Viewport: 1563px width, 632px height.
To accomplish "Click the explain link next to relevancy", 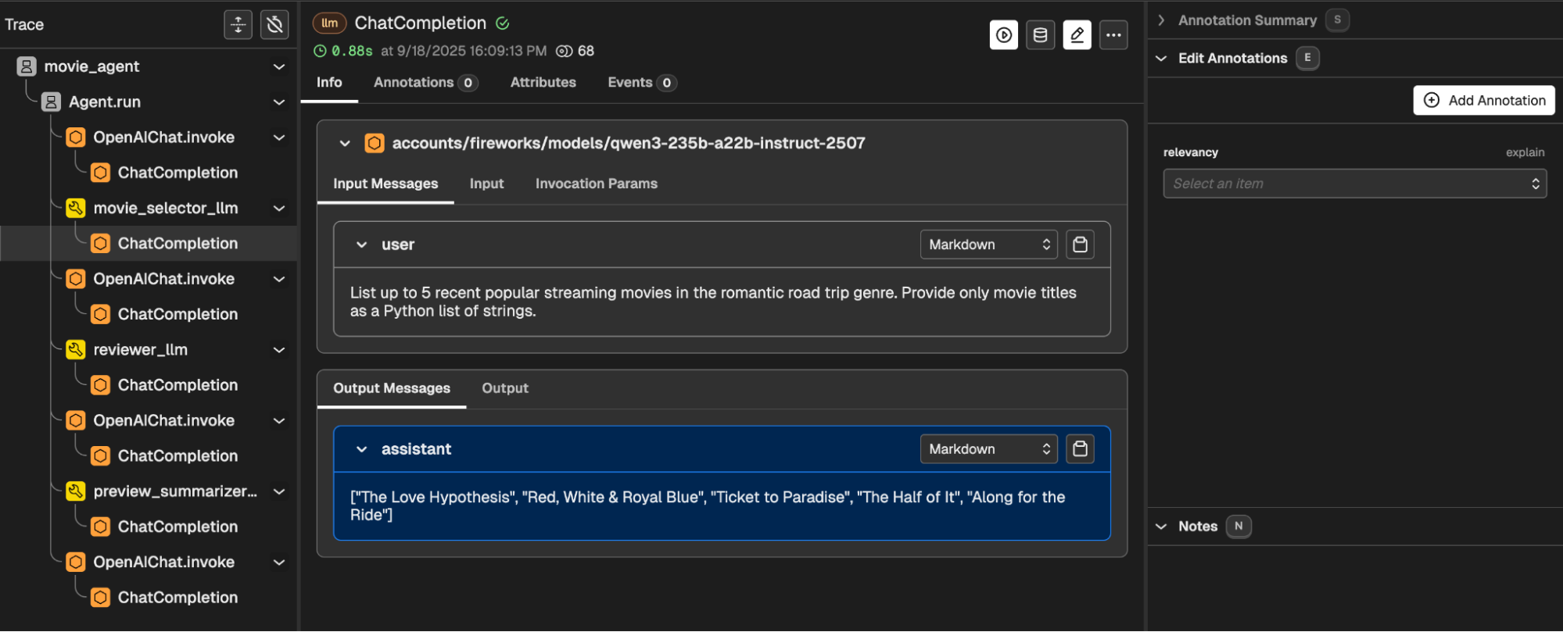I will tap(1525, 152).
